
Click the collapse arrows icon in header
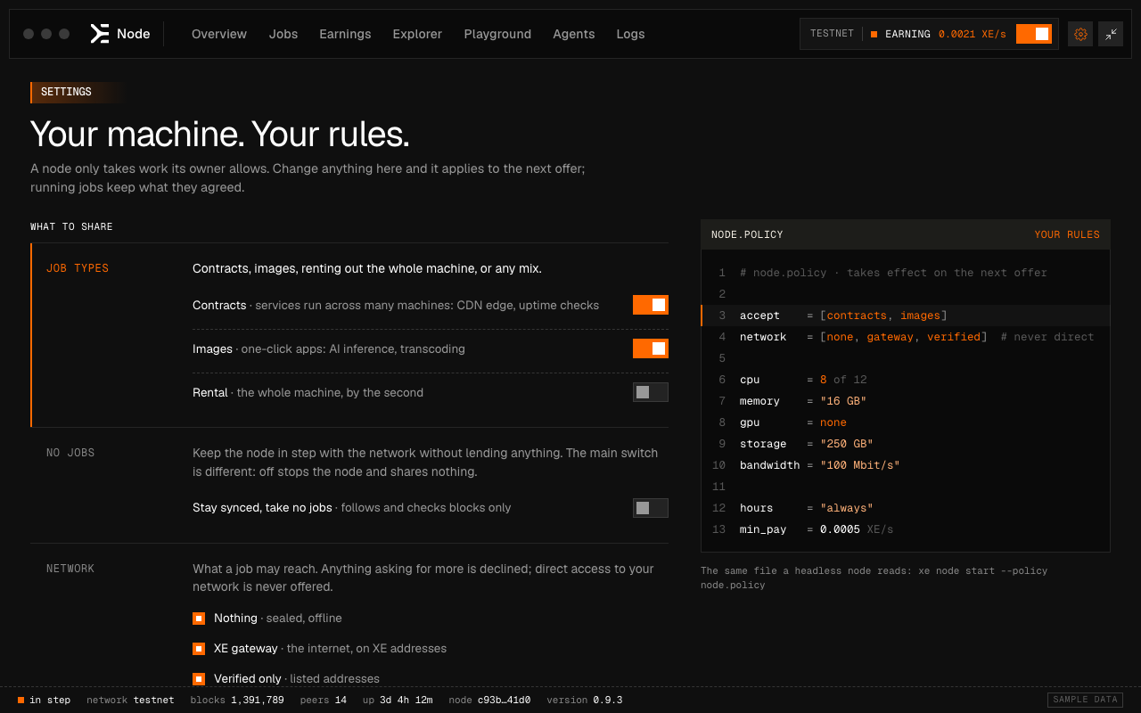pos(1111,34)
